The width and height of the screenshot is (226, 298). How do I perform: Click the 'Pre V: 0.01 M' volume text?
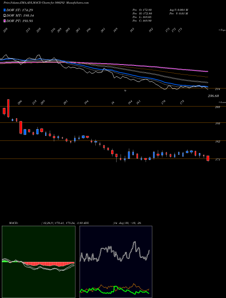179,14
